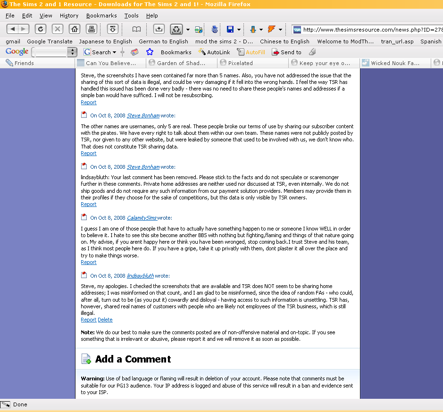The image size is (443, 412).
Task: Click the Send to toolbar button
Action: point(286,52)
